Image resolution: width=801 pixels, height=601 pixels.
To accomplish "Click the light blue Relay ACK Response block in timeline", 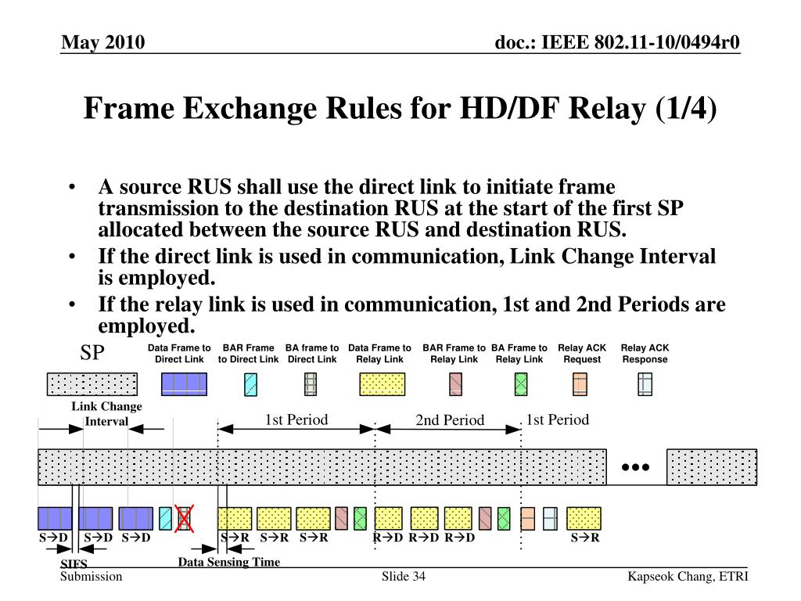I will tap(550, 518).
